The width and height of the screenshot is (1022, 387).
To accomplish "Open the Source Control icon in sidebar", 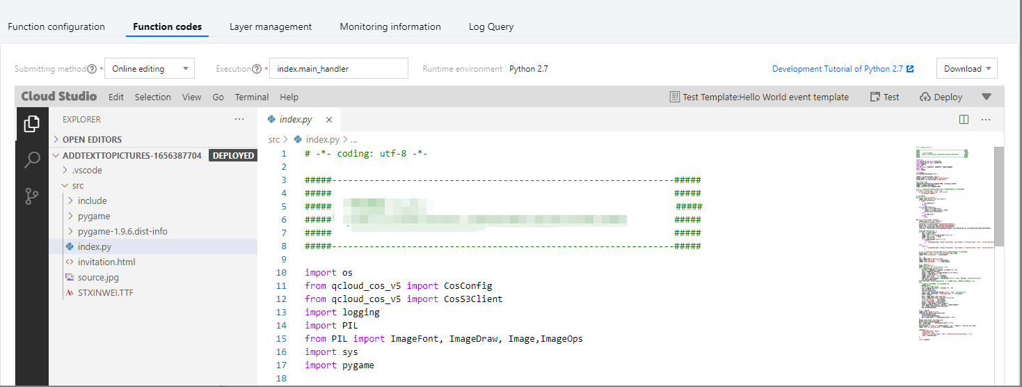I will click(32, 196).
